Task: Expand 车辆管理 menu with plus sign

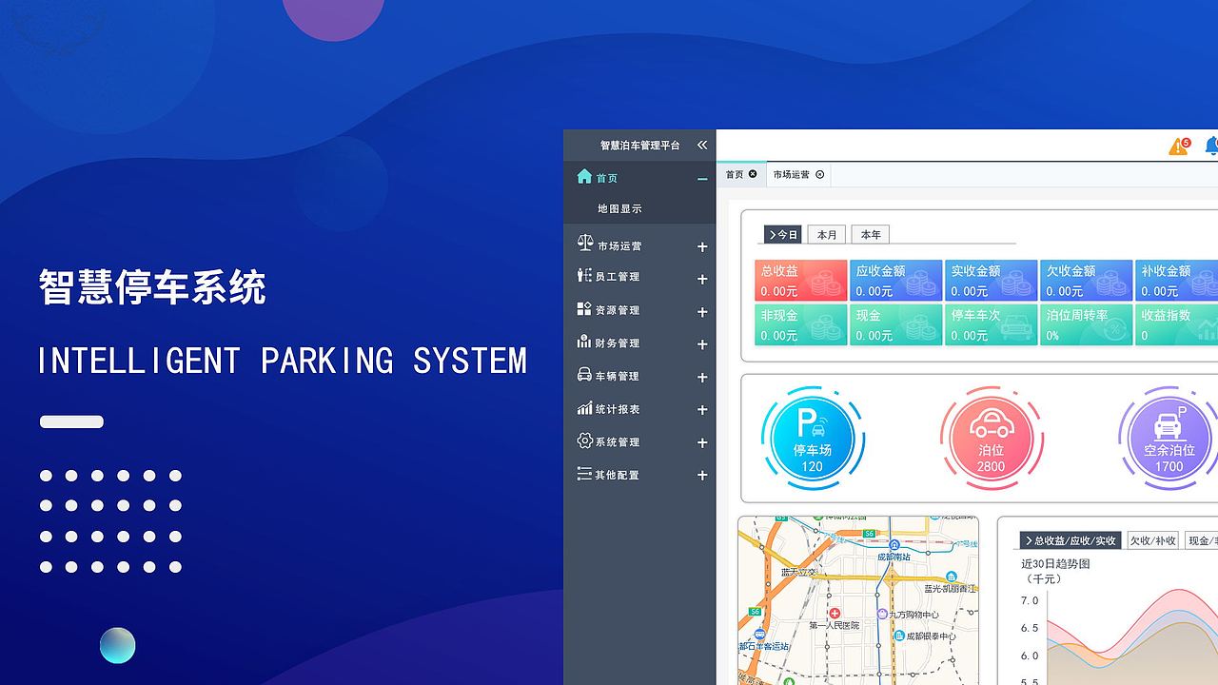Action: pyautogui.click(x=702, y=378)
